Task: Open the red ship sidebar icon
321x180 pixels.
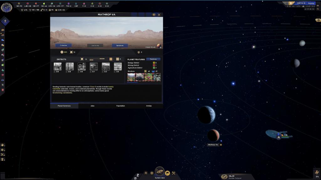Action: coord(3,75)
